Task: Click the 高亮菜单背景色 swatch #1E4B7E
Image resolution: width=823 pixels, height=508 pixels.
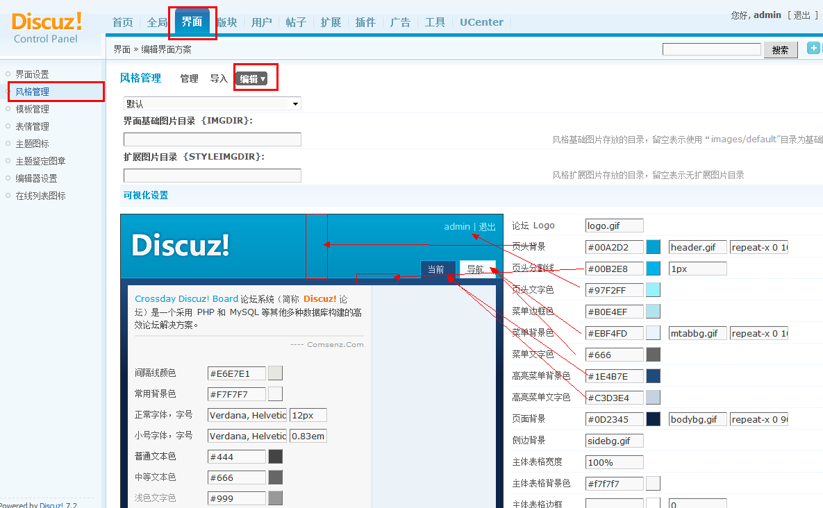Action: point(653,376)
